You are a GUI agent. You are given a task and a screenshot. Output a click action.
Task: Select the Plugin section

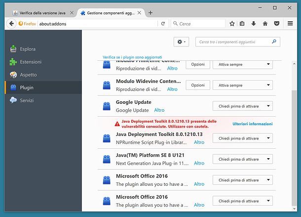[43, 87]
